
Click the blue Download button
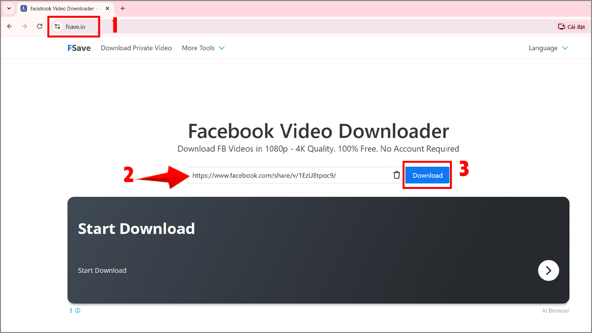pos(427,175)
